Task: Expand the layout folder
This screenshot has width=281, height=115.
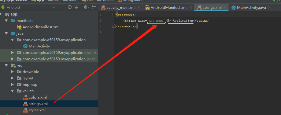Action: click(x=12, y=78)
